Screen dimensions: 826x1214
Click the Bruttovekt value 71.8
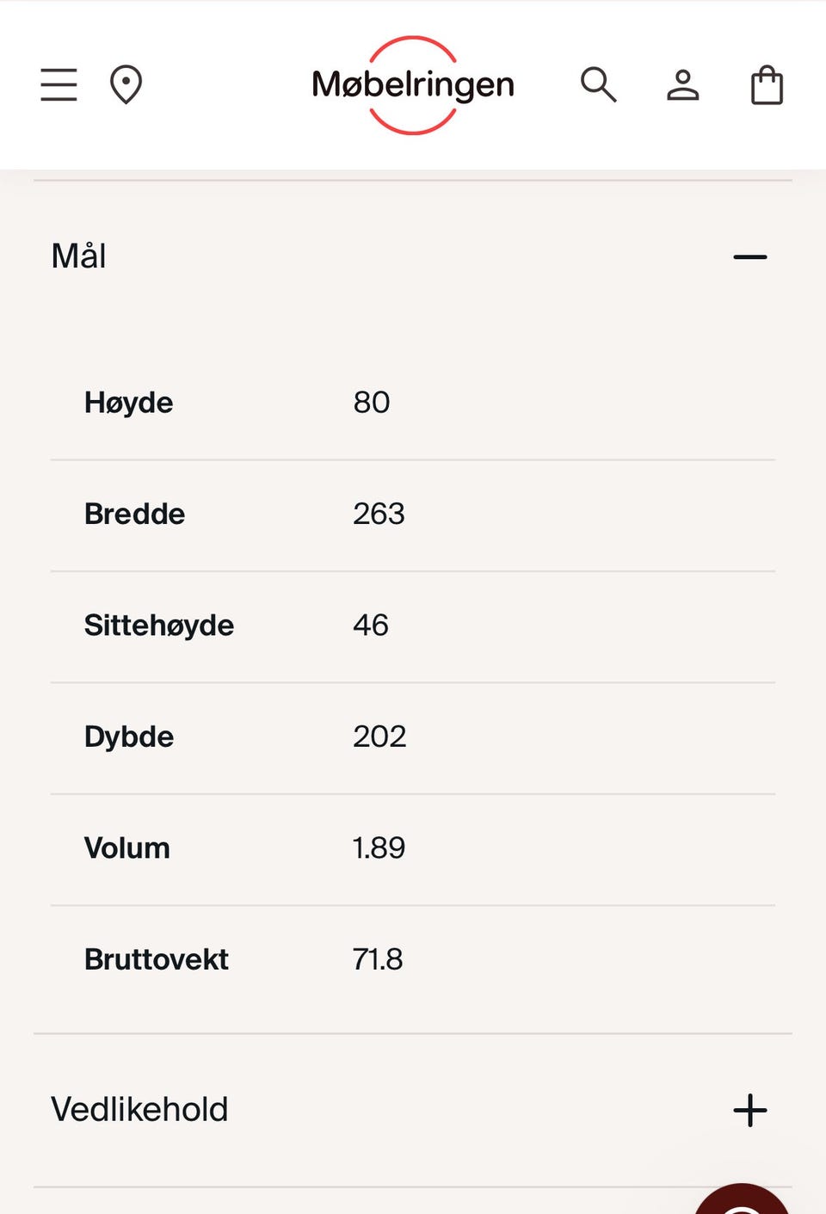click(x=378, y=959)
